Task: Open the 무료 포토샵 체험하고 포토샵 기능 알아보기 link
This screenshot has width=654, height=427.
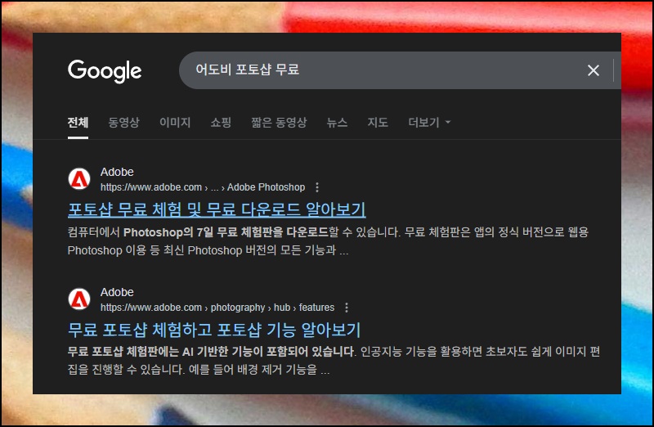Action: (x=214, y=330)
